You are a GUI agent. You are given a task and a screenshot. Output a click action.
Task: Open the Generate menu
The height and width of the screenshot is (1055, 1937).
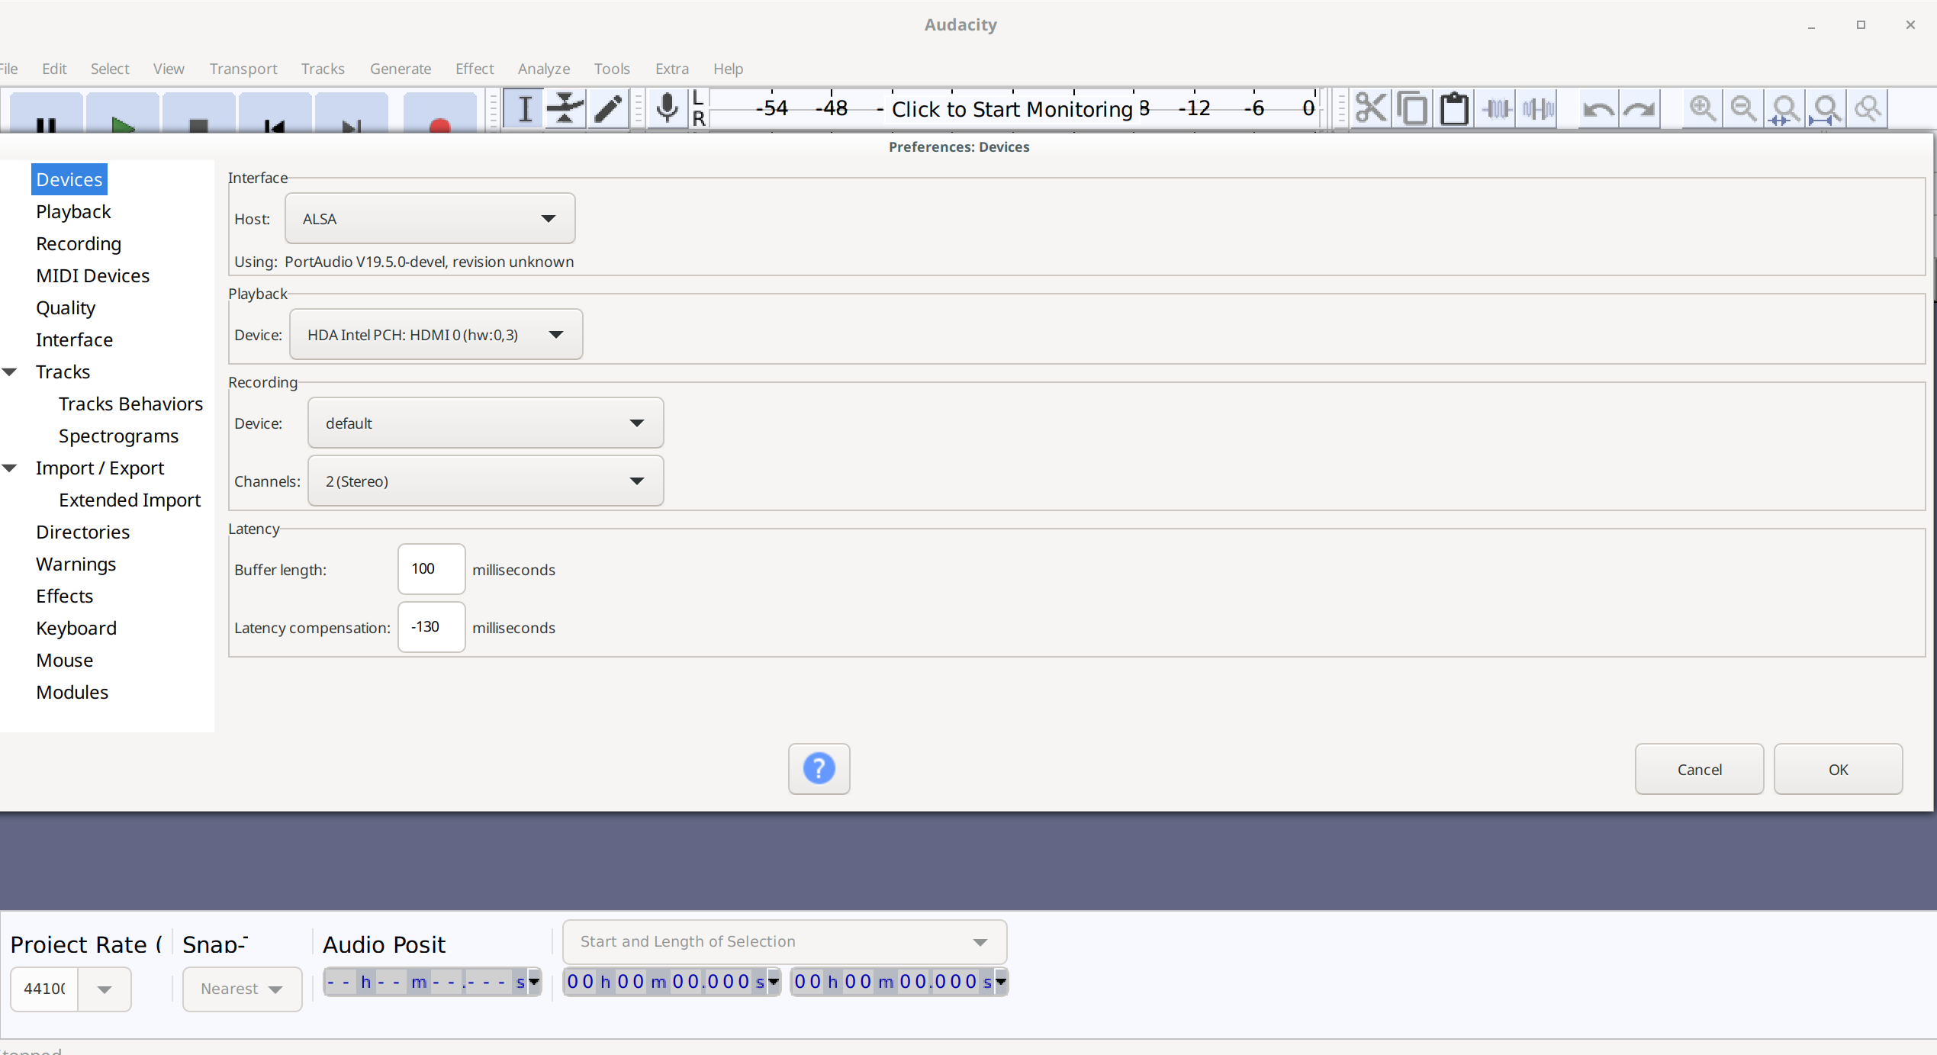(x=401, y=69)
